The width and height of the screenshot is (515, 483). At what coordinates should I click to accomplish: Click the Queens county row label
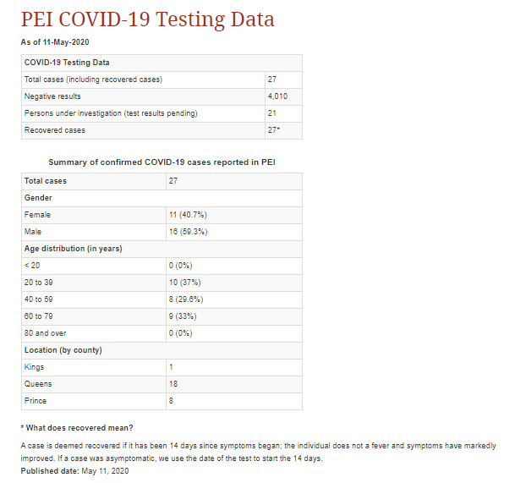pyautogui.click(x=37, y=384)
